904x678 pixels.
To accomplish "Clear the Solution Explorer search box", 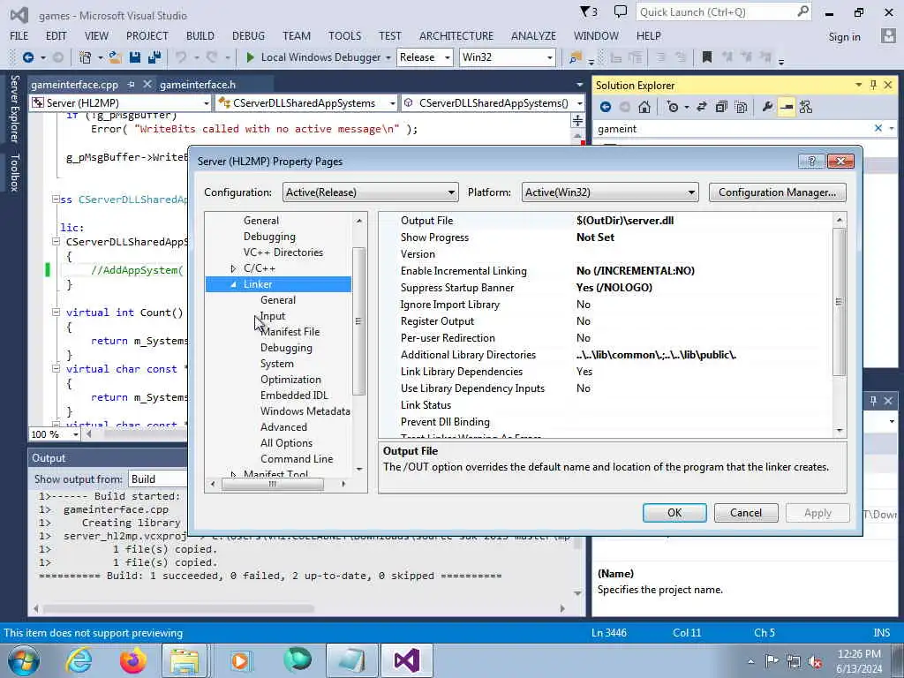I will pyautogui.click(x=878, y=128).
